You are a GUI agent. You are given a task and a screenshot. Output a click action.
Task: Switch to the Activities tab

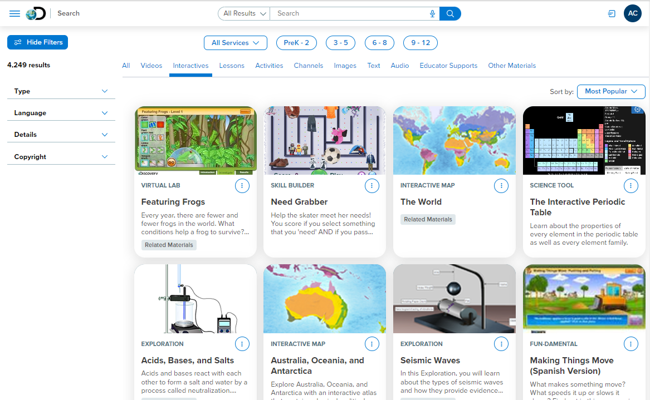pyautogui.click(x=269, y=66)
